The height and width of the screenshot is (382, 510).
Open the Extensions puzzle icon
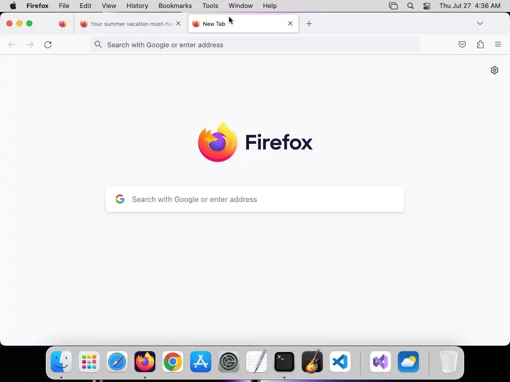[480, 44]
